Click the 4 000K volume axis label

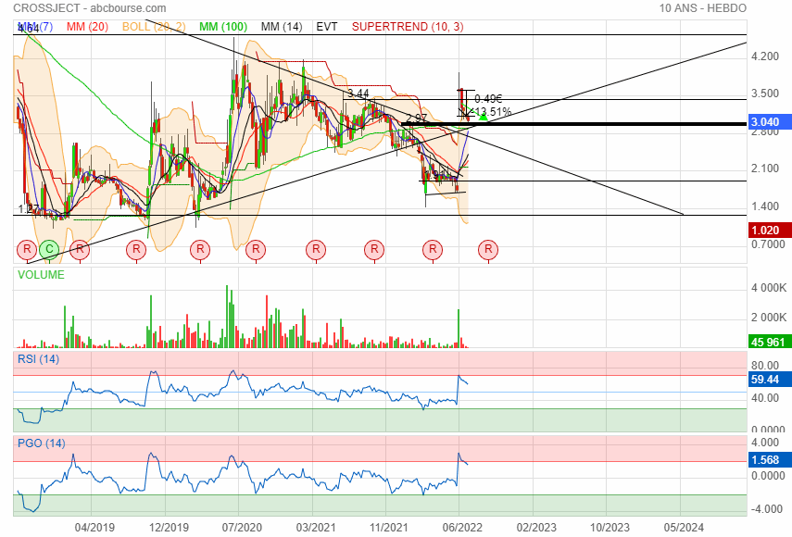768,288
